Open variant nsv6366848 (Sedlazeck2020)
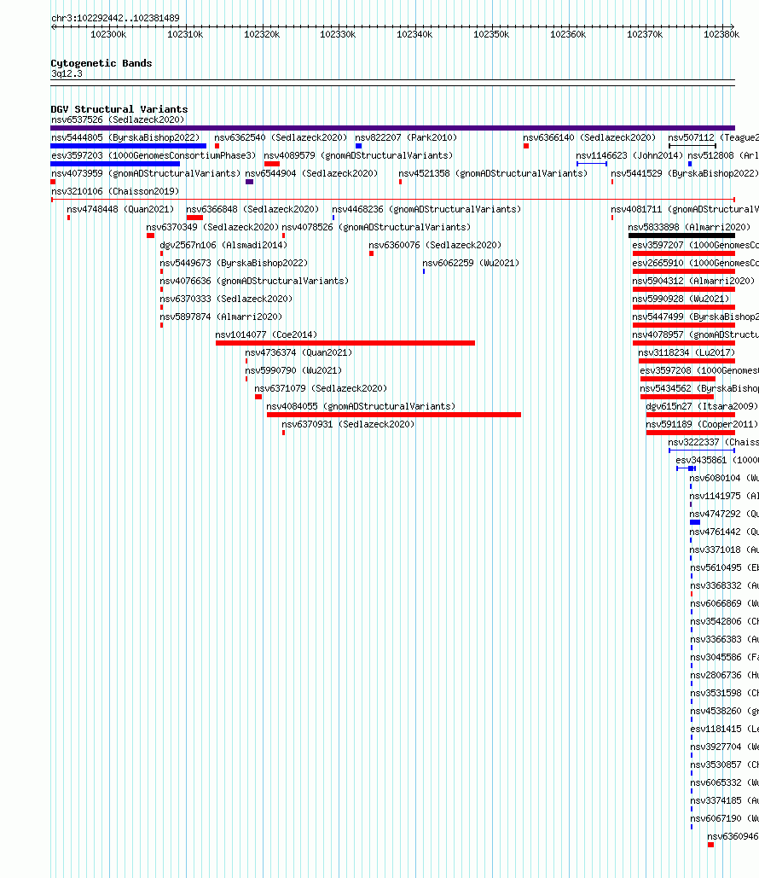The width and height of the screenshot is (759, 878). pos(252,209)
